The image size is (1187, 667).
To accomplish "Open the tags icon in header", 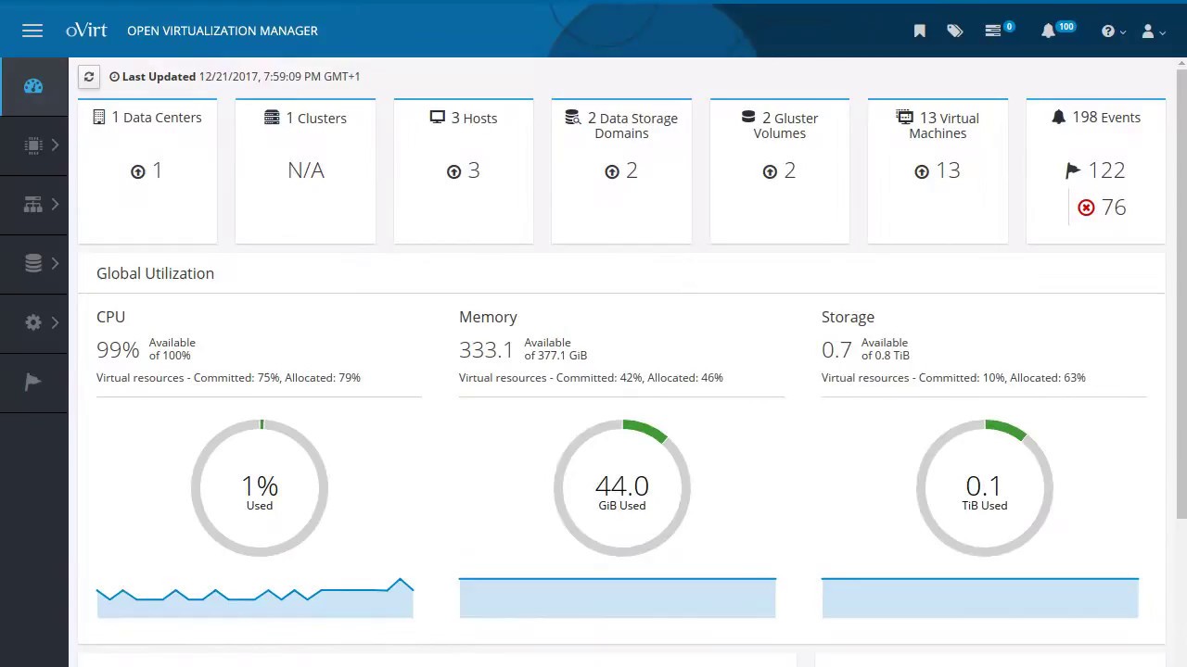I will pyautogui.click(x=955, y=31).
